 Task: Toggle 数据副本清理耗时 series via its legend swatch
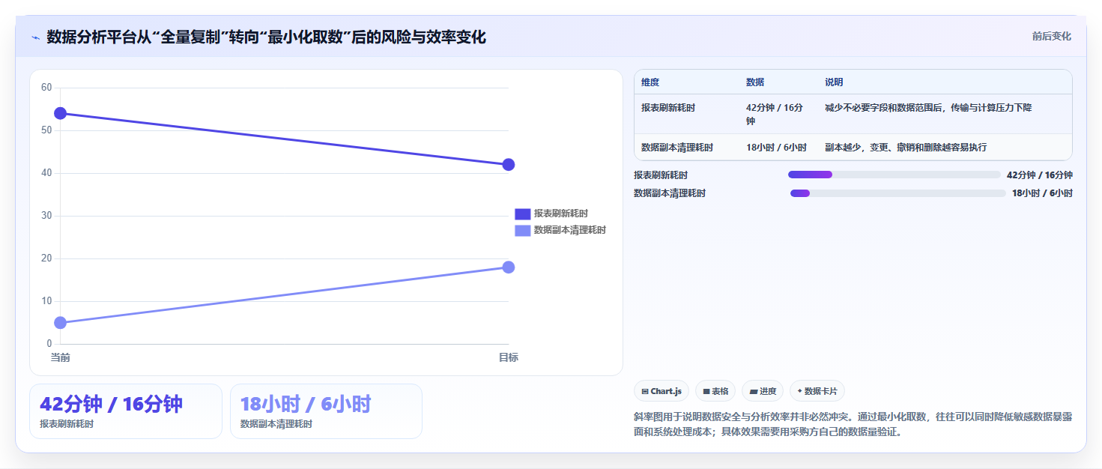coord(522,230)
